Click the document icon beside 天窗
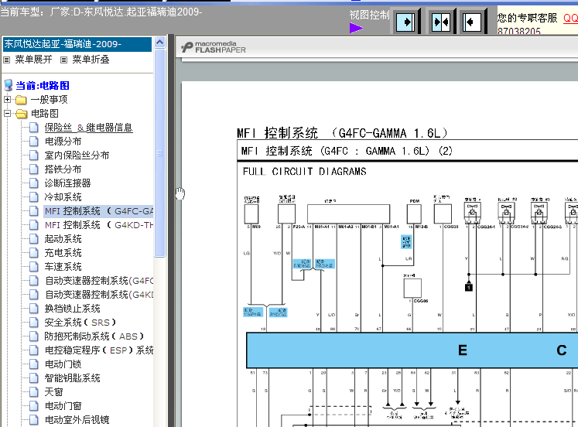The width and height of the screenshot is (578, 427). coord(34,392)
